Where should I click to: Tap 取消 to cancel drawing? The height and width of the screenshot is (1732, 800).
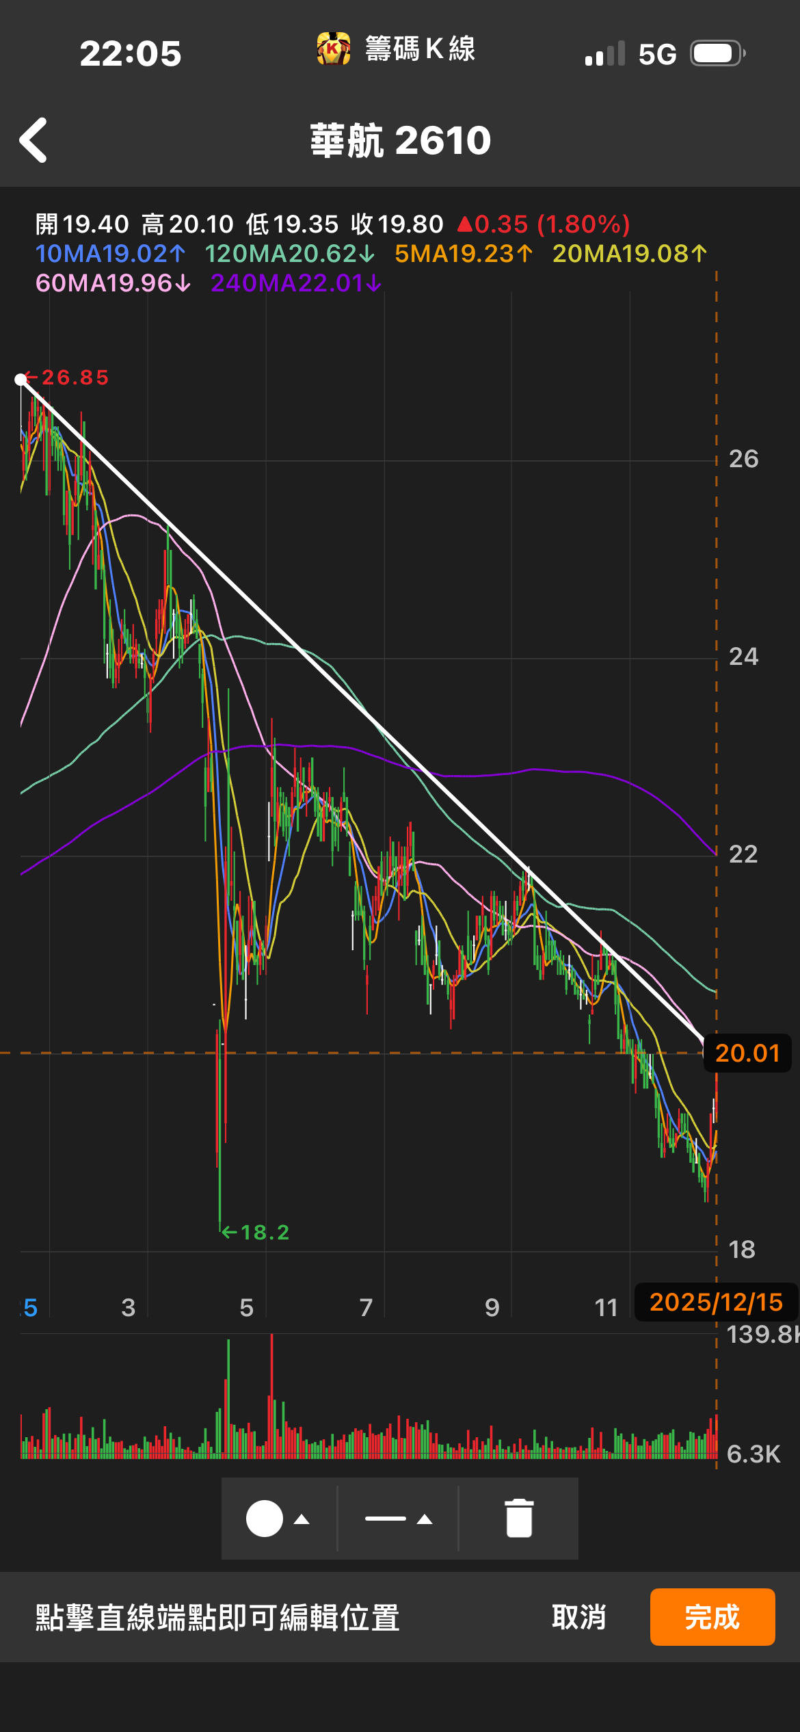click(x=578, y=1617)
